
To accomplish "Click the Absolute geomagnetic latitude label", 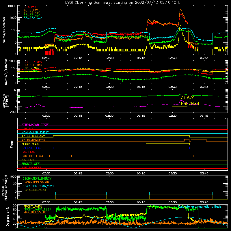I will [x=200, y=206].
